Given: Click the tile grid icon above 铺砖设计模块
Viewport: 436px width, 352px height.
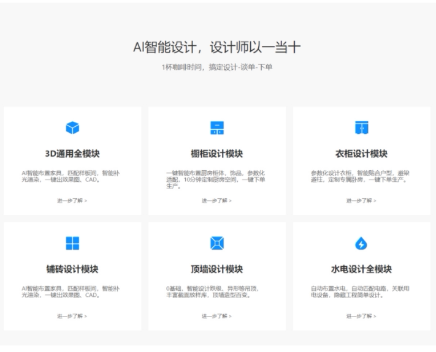Looking at the screenshot, I should point(72,243).
